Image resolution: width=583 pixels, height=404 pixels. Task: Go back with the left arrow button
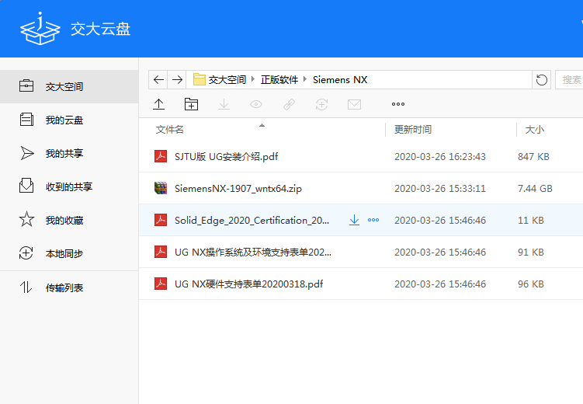click(159, 80)
